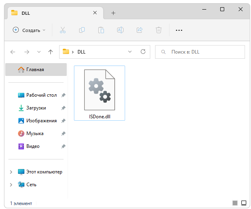Screen dimensions: 251x209
Task: Click the search box Поиск в: DLL
Action: (200, 52)
